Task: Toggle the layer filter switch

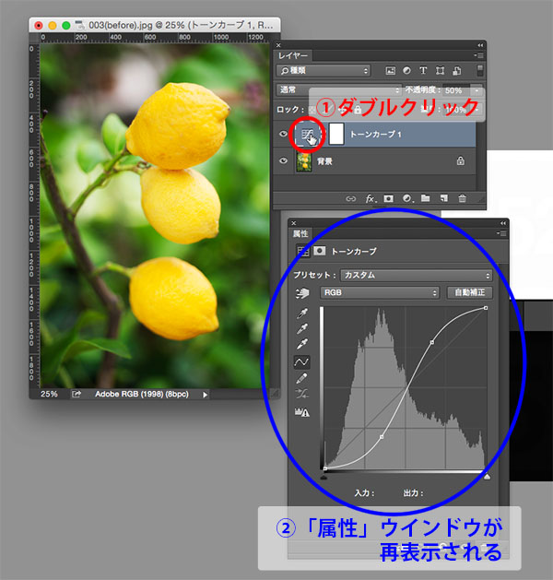Action: point(479,70)
